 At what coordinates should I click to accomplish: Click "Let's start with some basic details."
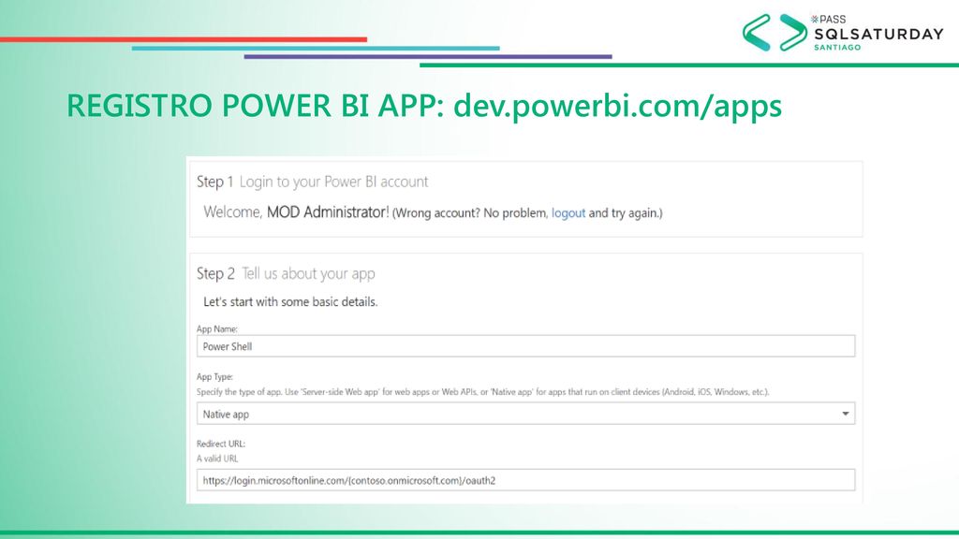coord(290,302)
